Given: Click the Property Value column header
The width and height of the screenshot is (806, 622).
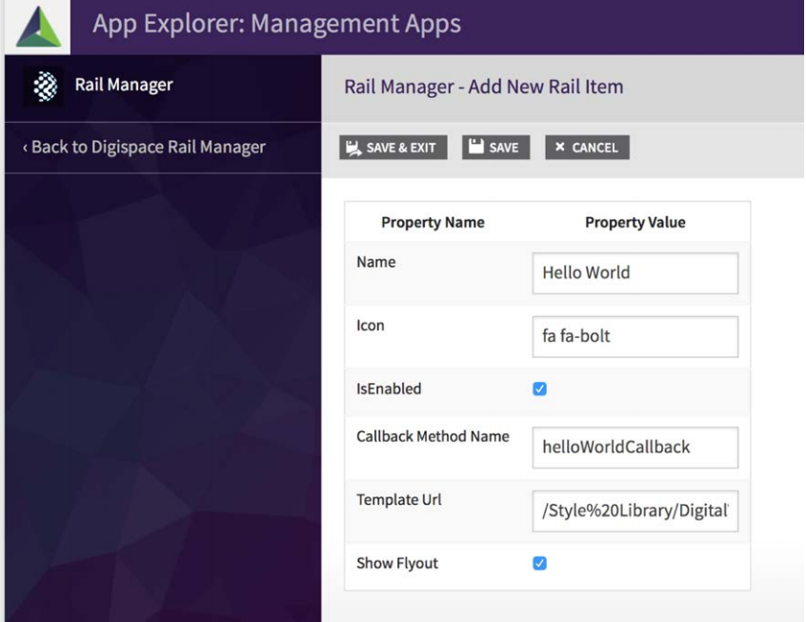Looking at the screenshot, I should (x=635, y=222).
